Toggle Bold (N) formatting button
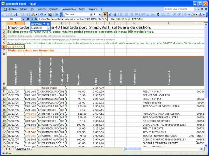 tap(105, 14)
